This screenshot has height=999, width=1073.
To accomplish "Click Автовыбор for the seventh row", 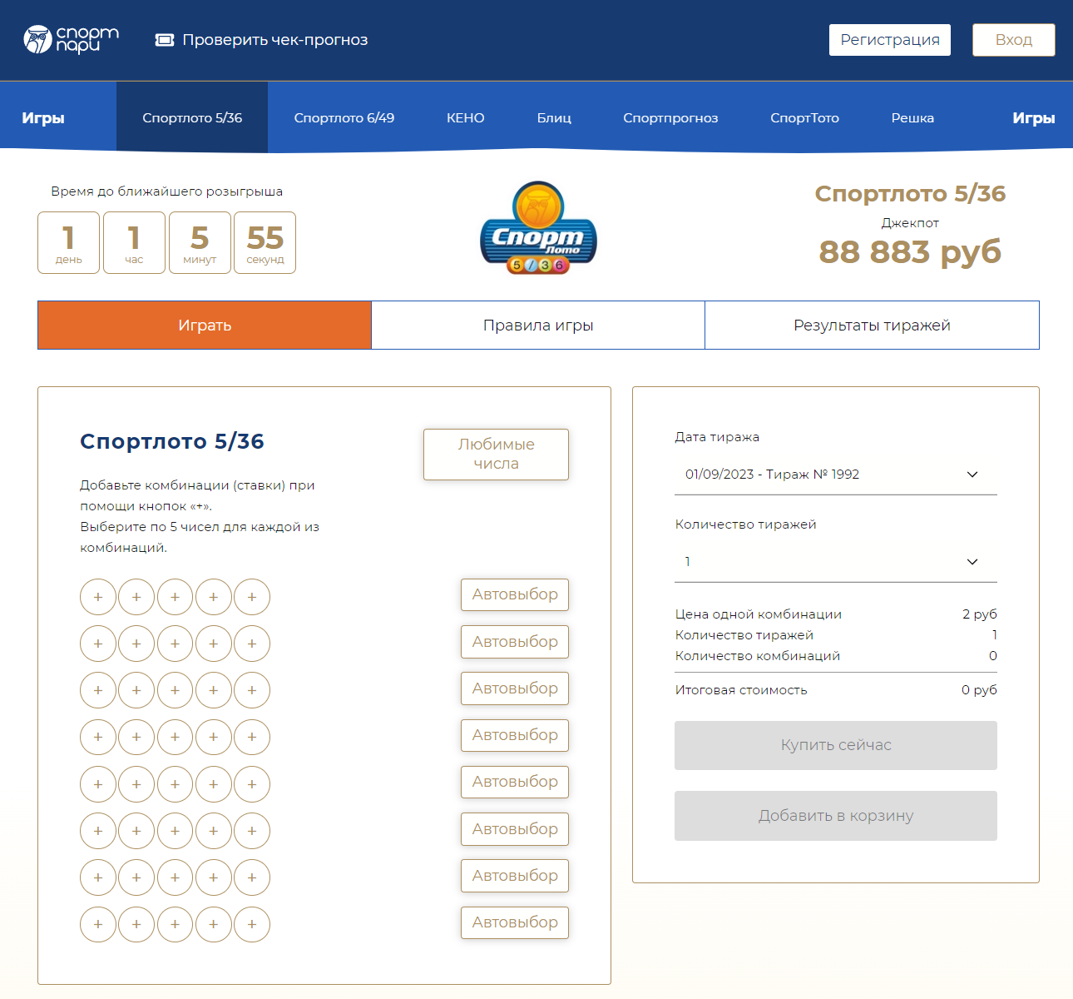I will point(515,876).
